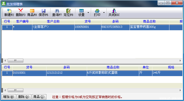Viewport: 184px width, 101px height.
Task: Minimize the 批发搭赠表 window
Action: [161, 3]
